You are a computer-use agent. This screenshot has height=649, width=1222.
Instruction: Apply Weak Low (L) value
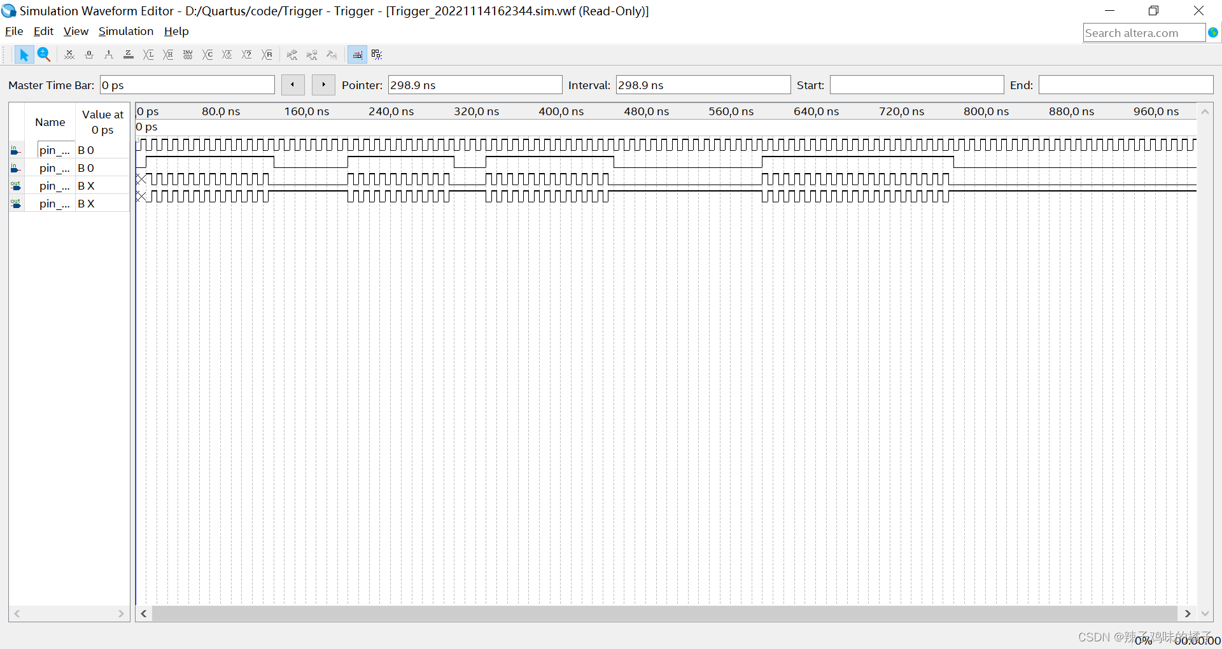tap(148, 55)
